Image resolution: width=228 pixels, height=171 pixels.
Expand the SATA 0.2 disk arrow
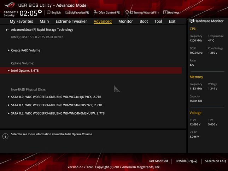coord(8,113)
